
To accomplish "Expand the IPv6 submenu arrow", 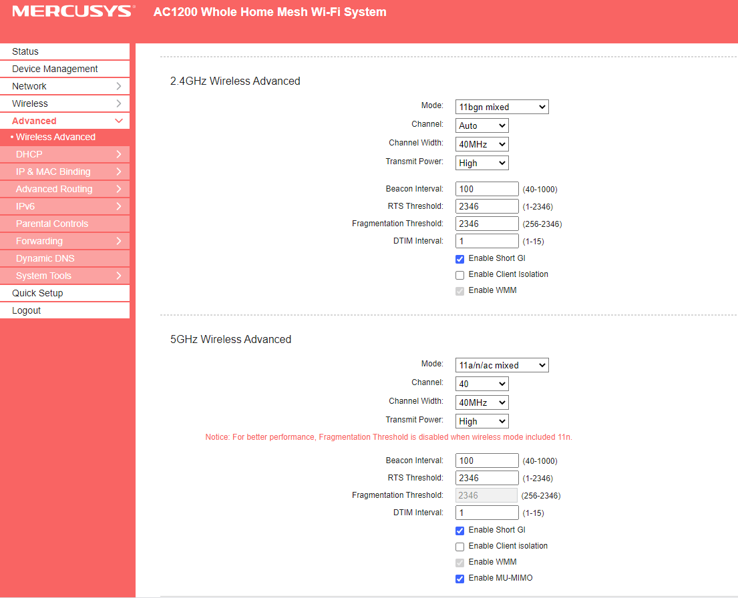I will click(x=119, y=206).
